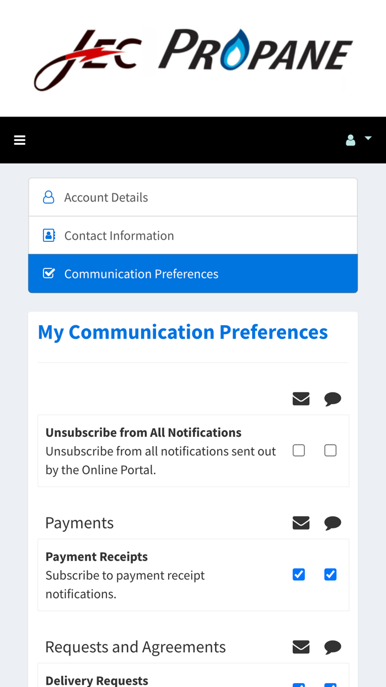Click the JEC Propane logo
The height and width of the screenshot is (687, 386).
pyautogui.click(x=193, y=59)
